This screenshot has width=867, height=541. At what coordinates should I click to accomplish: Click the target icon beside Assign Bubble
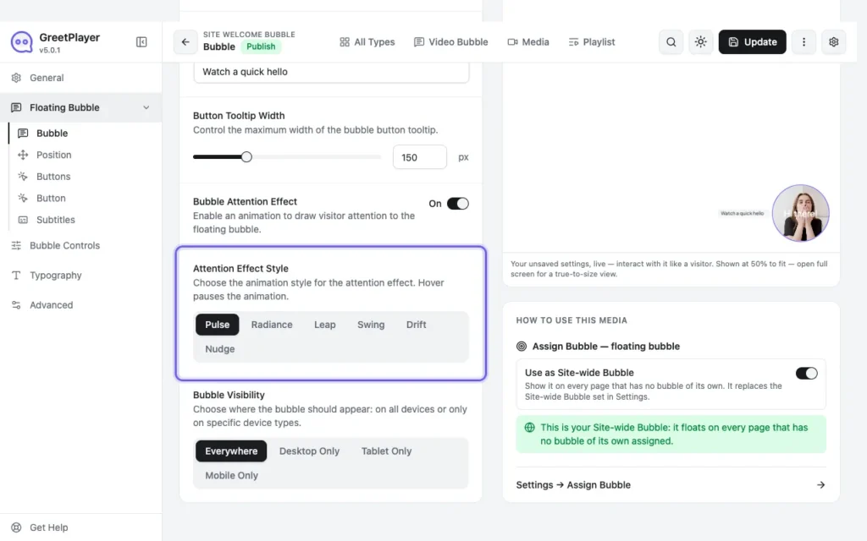click(522, 347)
